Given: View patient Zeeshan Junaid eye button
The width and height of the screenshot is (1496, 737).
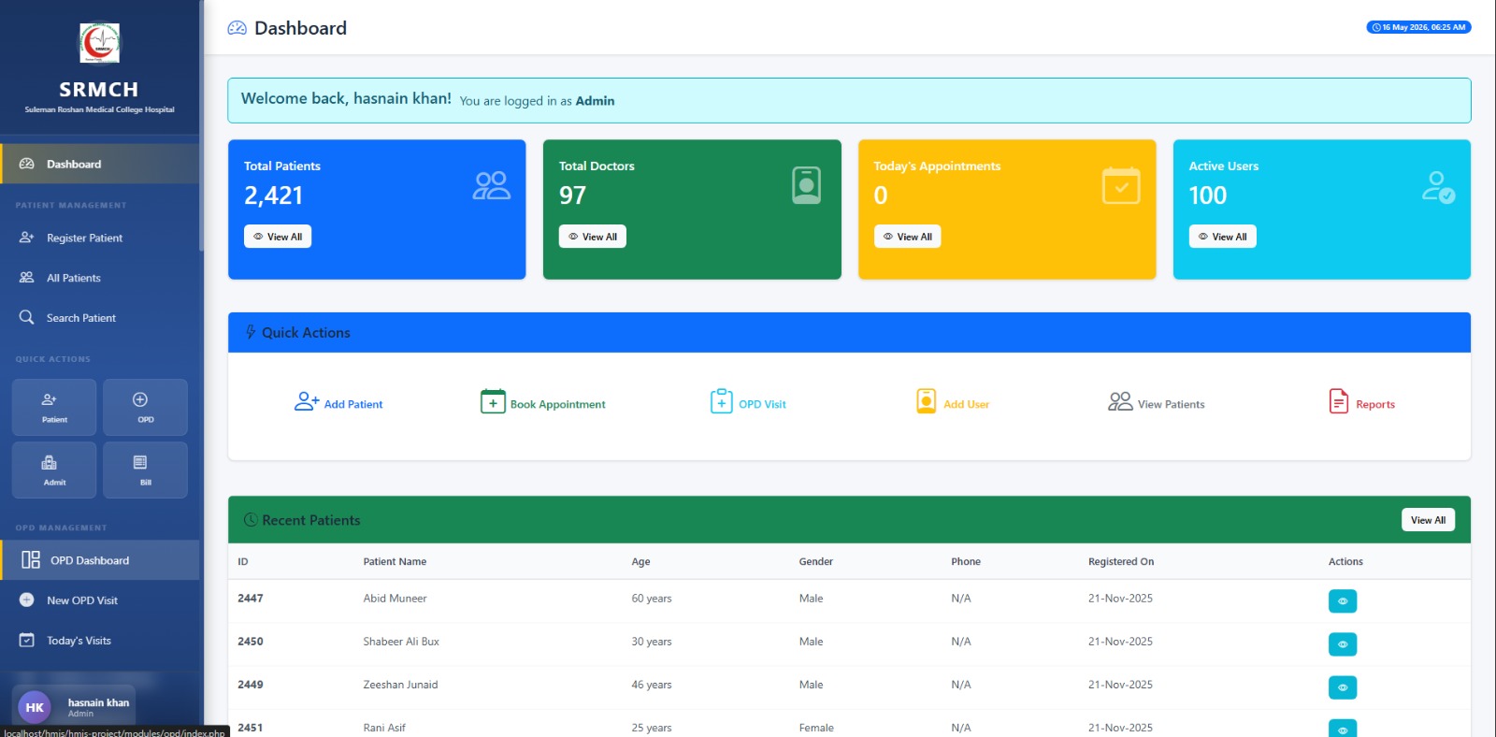Looking at the screenshot, I should point(1343,687).
